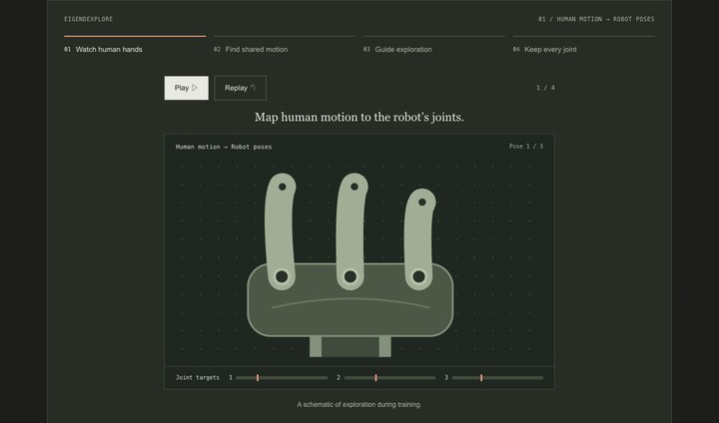719x423 pixels.
Task: Click the 'Human motion → Robot poses' panel label
Action: coord(224,147)
